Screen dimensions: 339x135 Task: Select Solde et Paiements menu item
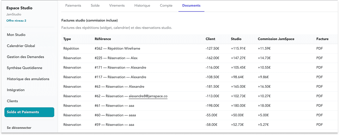tap(29, 112)
